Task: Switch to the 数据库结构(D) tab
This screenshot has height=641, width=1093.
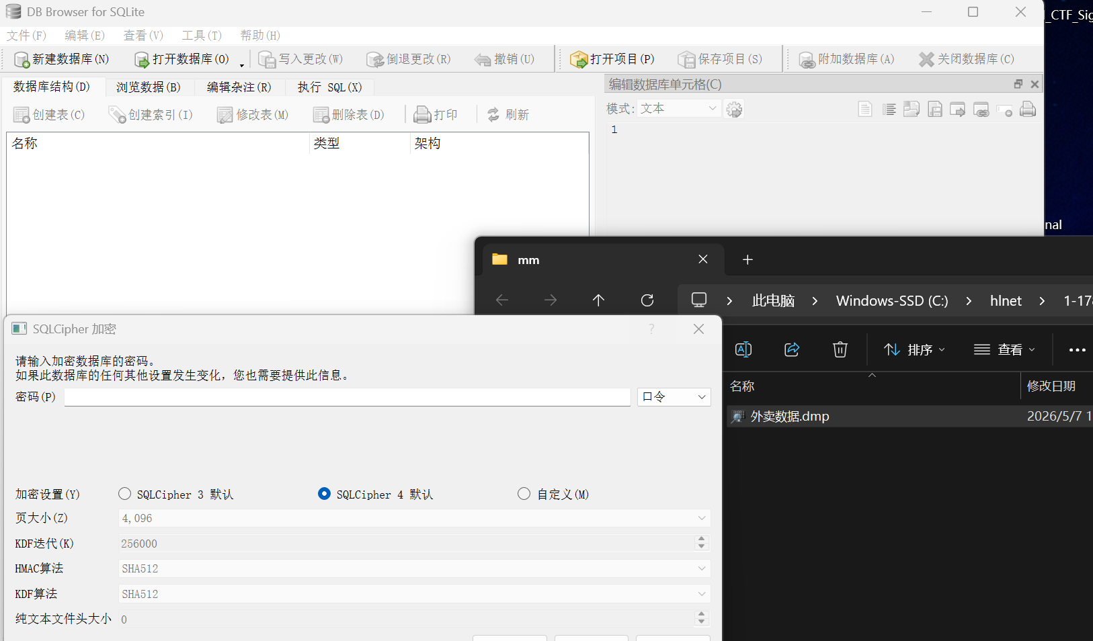Action: coord(52,87)
